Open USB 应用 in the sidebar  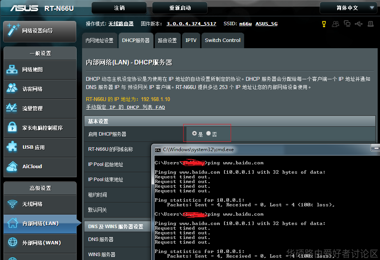40,147
